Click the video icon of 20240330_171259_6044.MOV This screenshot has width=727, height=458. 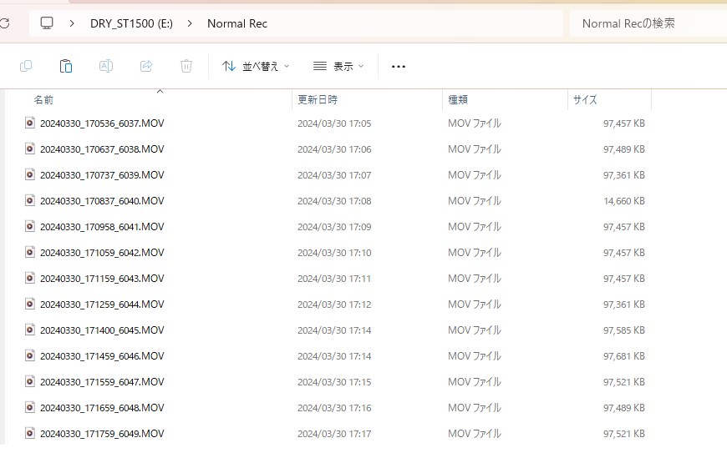[30, 304]
